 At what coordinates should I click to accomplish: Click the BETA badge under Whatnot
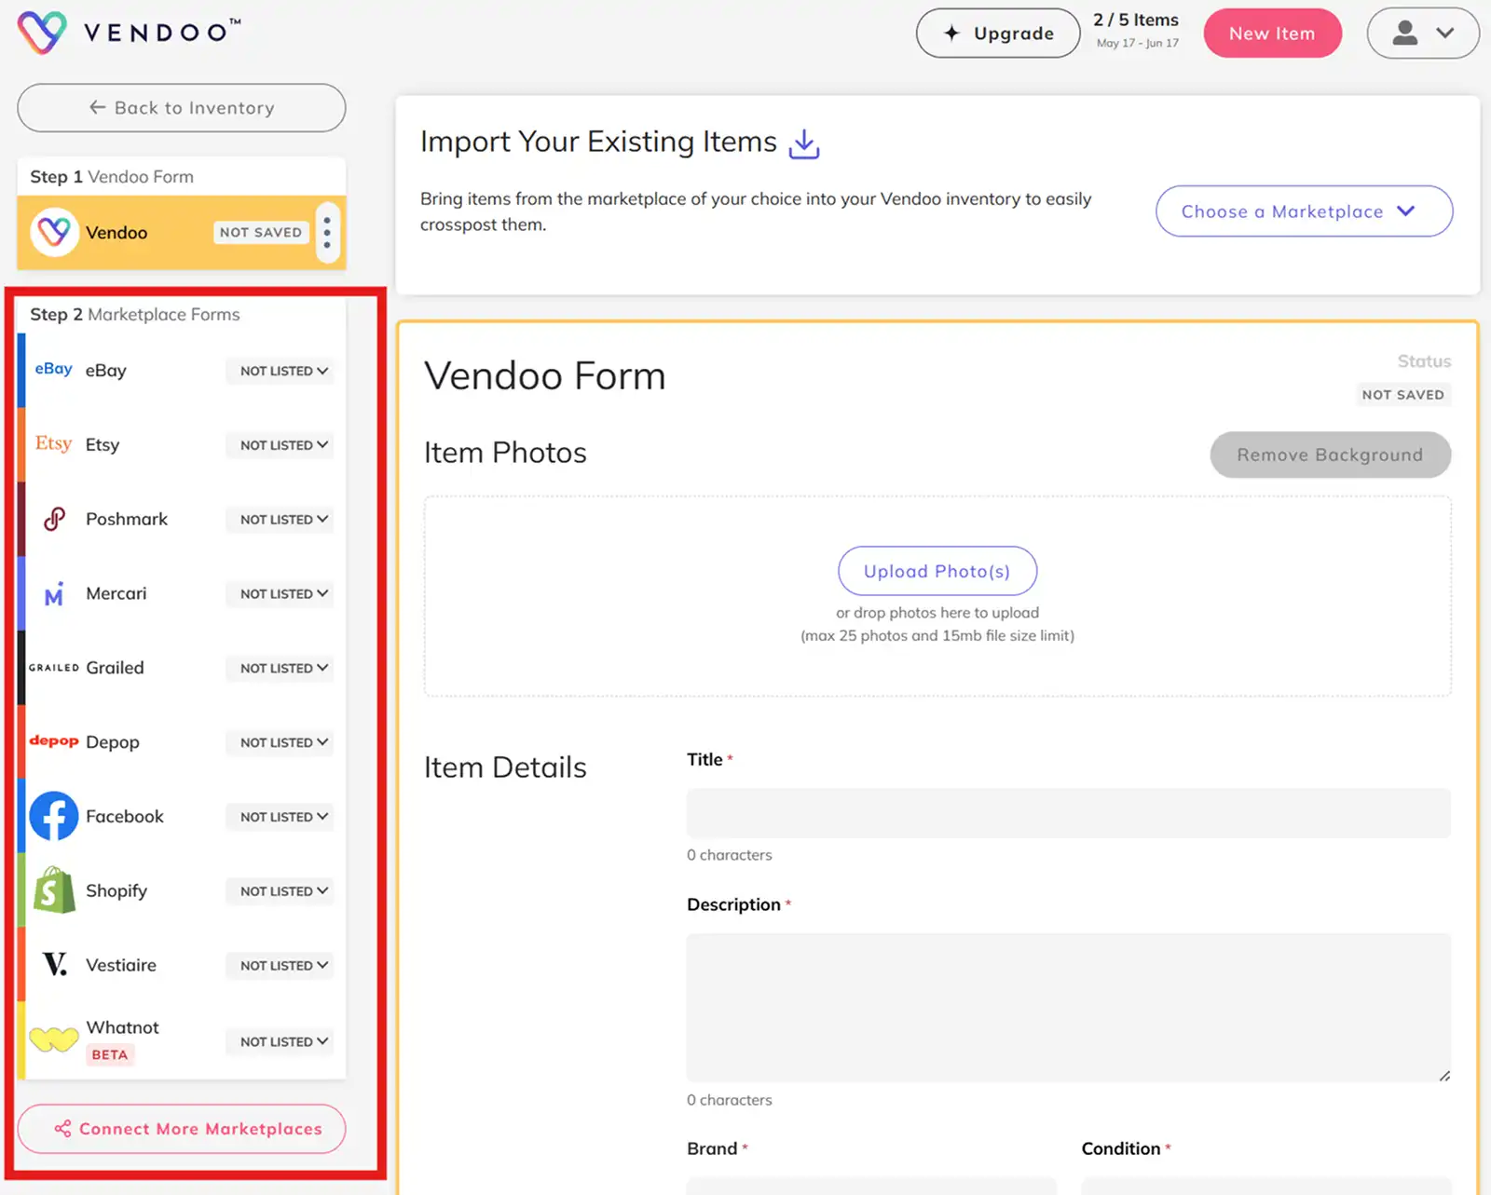click(x=110, y=1054)
